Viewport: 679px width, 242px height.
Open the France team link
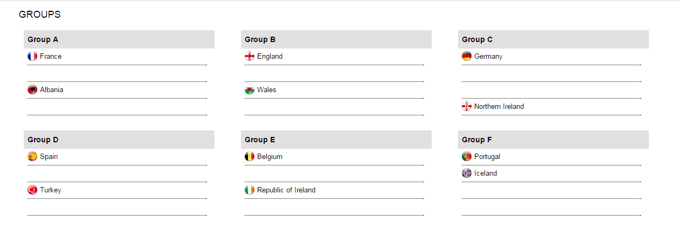[51, 56]
